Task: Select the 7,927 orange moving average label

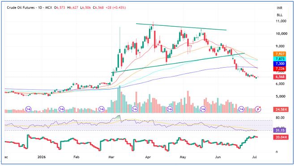Action: [x=280, y=54]
